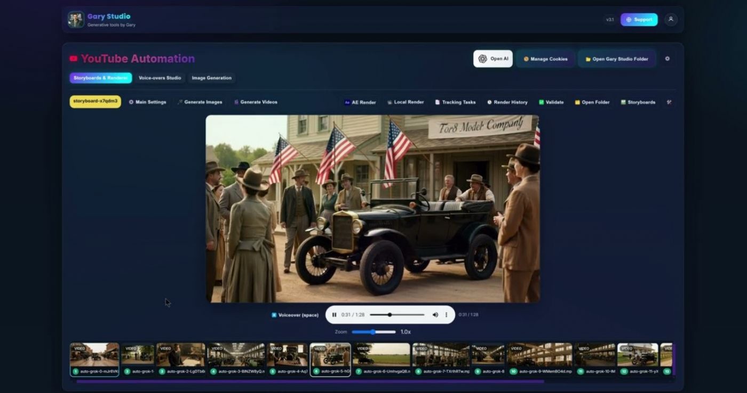The height and width of the screenshot is (393, 747).
Task: Click the Support button
Action: [x=639, y=20]
